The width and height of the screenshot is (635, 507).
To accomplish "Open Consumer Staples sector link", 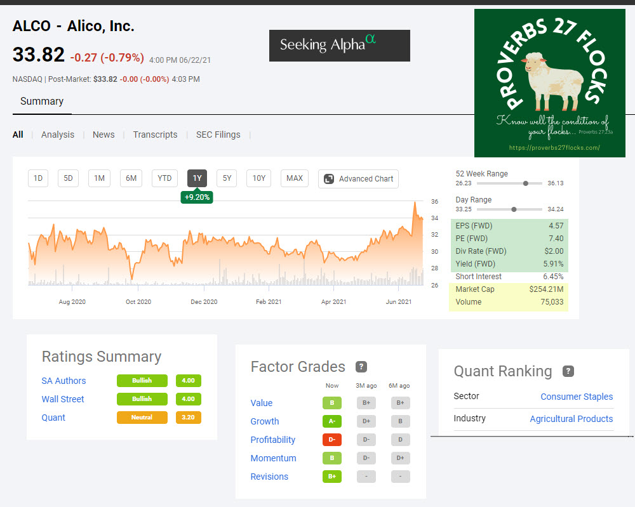I will pyautogui.click(x=577, y=397).
